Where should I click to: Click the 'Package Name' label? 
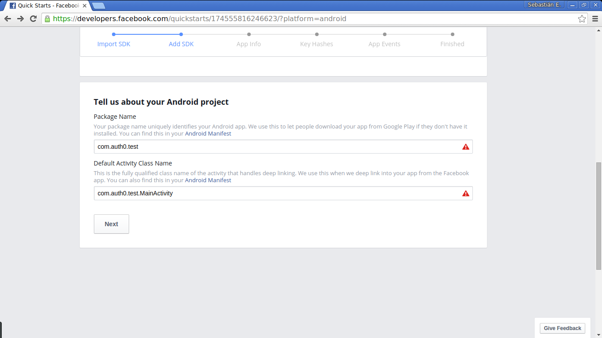115,117
